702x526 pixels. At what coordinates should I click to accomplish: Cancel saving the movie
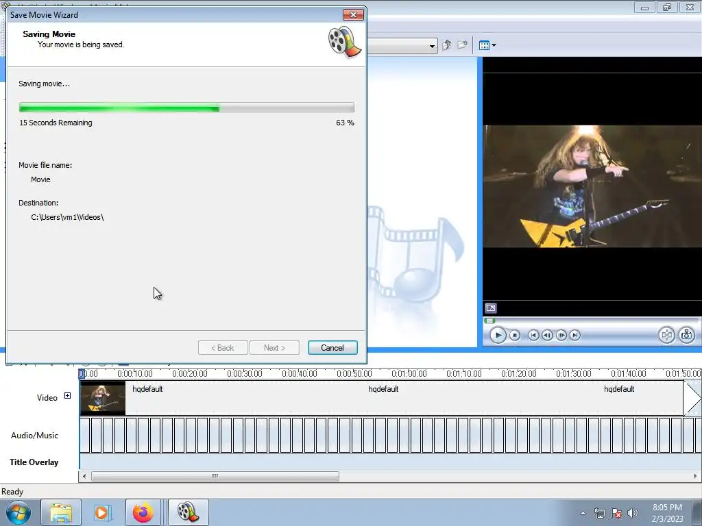tap(332, 347)
